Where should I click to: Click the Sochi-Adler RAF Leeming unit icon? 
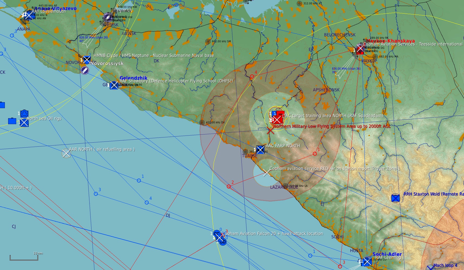point(367,262)
